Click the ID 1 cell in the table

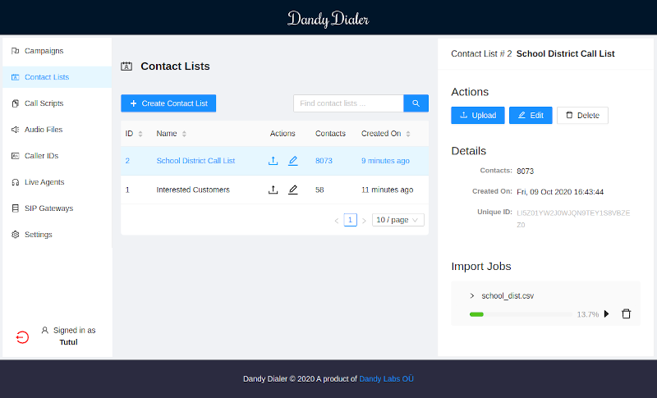127,190
